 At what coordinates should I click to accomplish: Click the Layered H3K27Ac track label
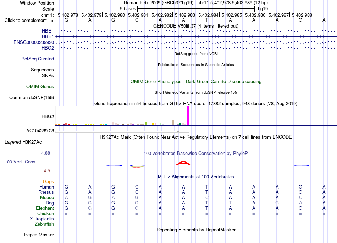(x=23, y=142)
